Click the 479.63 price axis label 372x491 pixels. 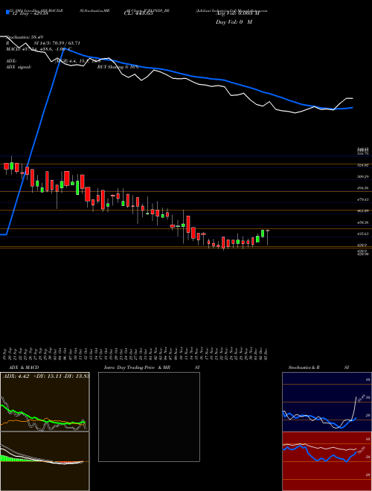click(x=363, y=199)
